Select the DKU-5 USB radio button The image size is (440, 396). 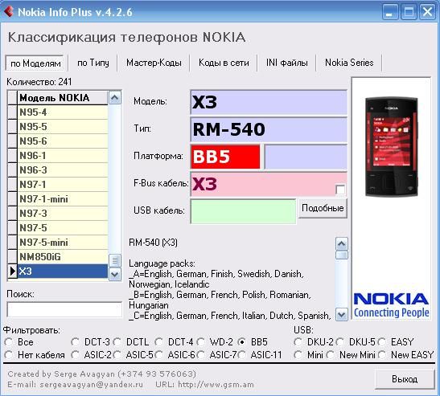(339, 342)
